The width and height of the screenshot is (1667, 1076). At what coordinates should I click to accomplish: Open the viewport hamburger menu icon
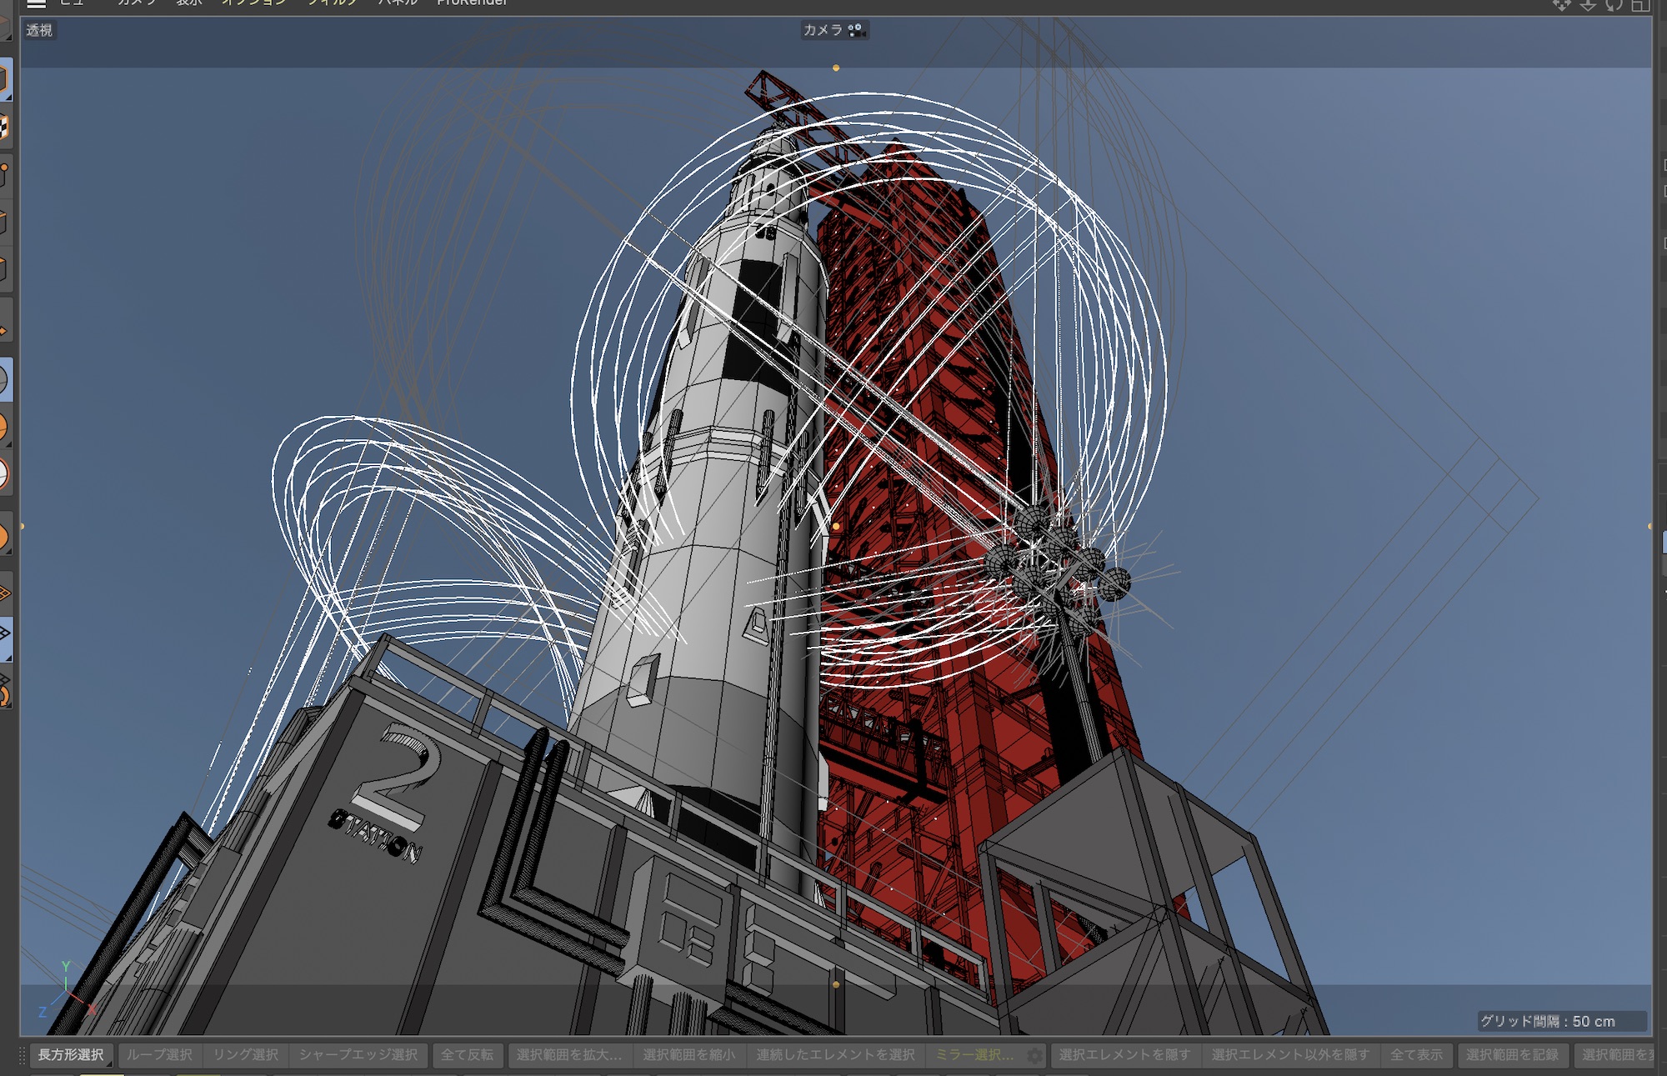[36, 3]
